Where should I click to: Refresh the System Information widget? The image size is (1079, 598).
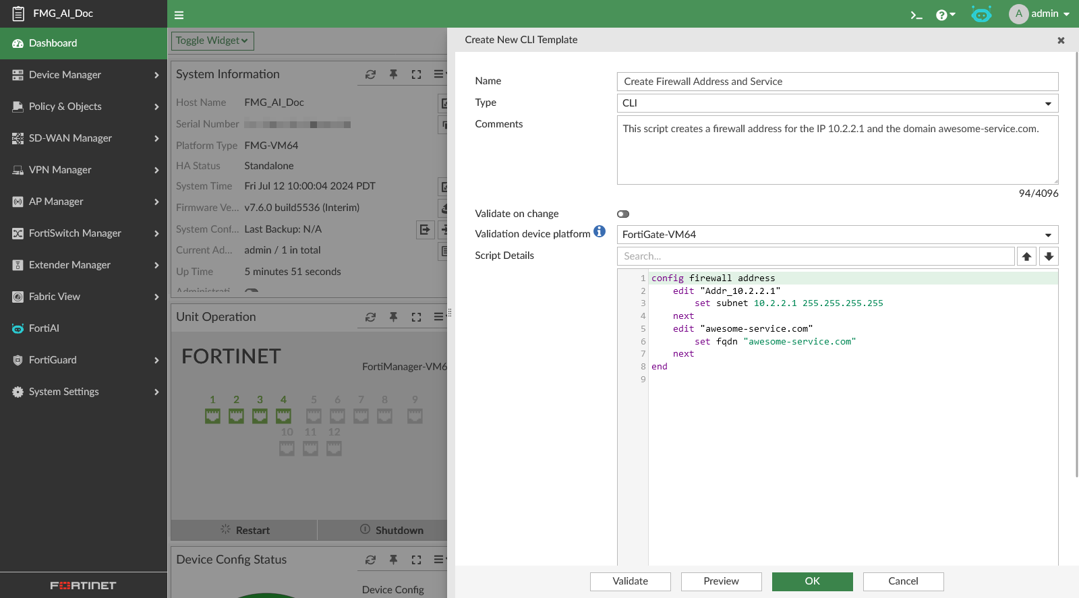point(370,74)
